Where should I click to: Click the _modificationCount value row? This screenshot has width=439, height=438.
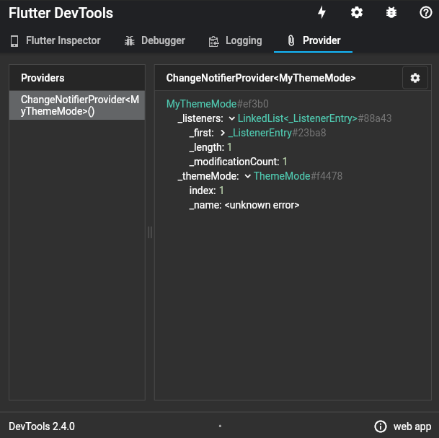239,162
